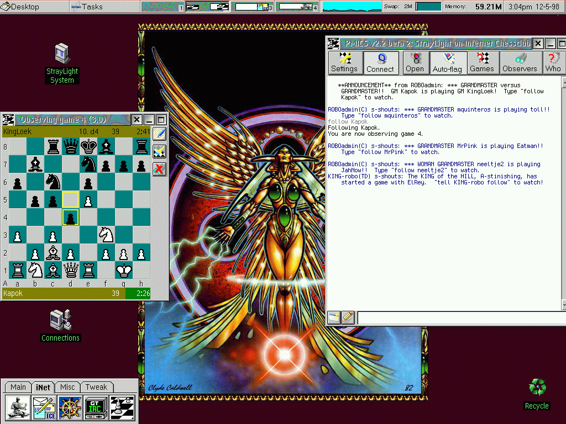The image size is (566, 424).
Task: Show the Observers list
Action: pos(521,63)
